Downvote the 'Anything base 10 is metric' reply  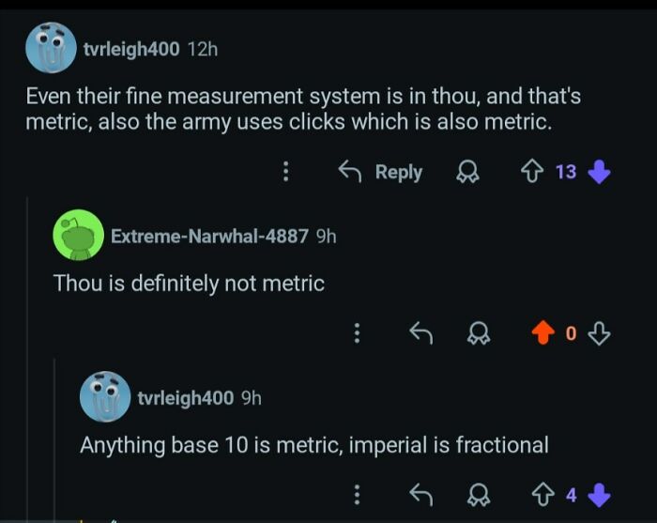[600, 493]
